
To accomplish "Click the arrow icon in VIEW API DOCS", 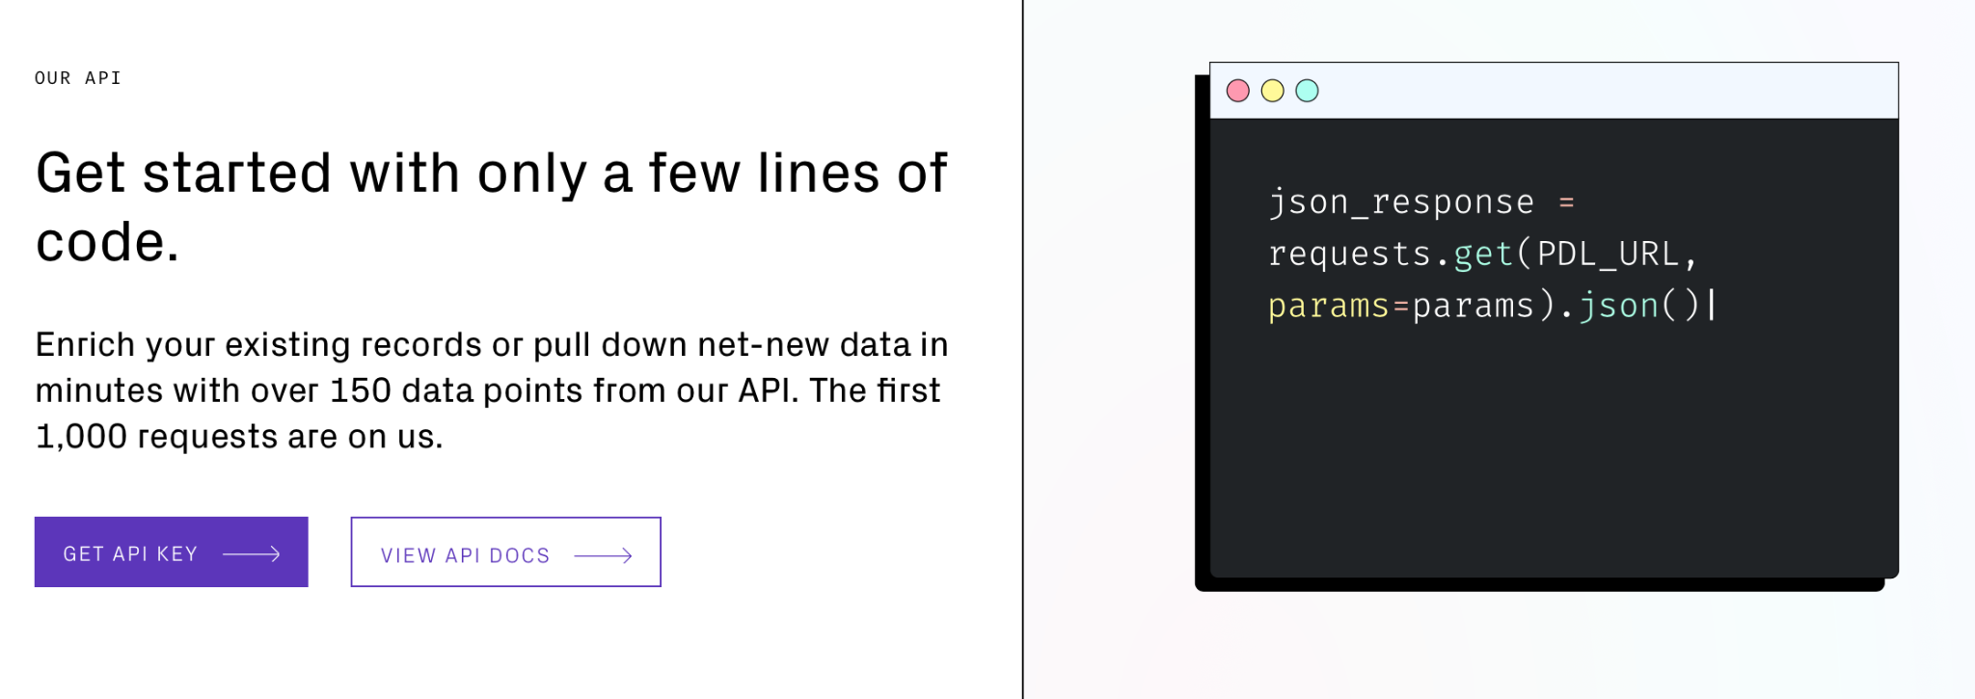I will [x=604, y=555].
